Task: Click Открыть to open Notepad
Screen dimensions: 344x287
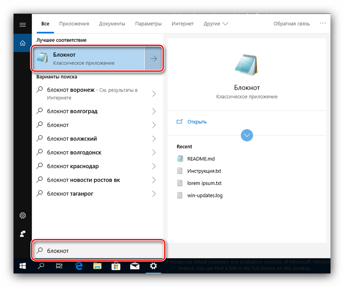Action: pos(197,122)
